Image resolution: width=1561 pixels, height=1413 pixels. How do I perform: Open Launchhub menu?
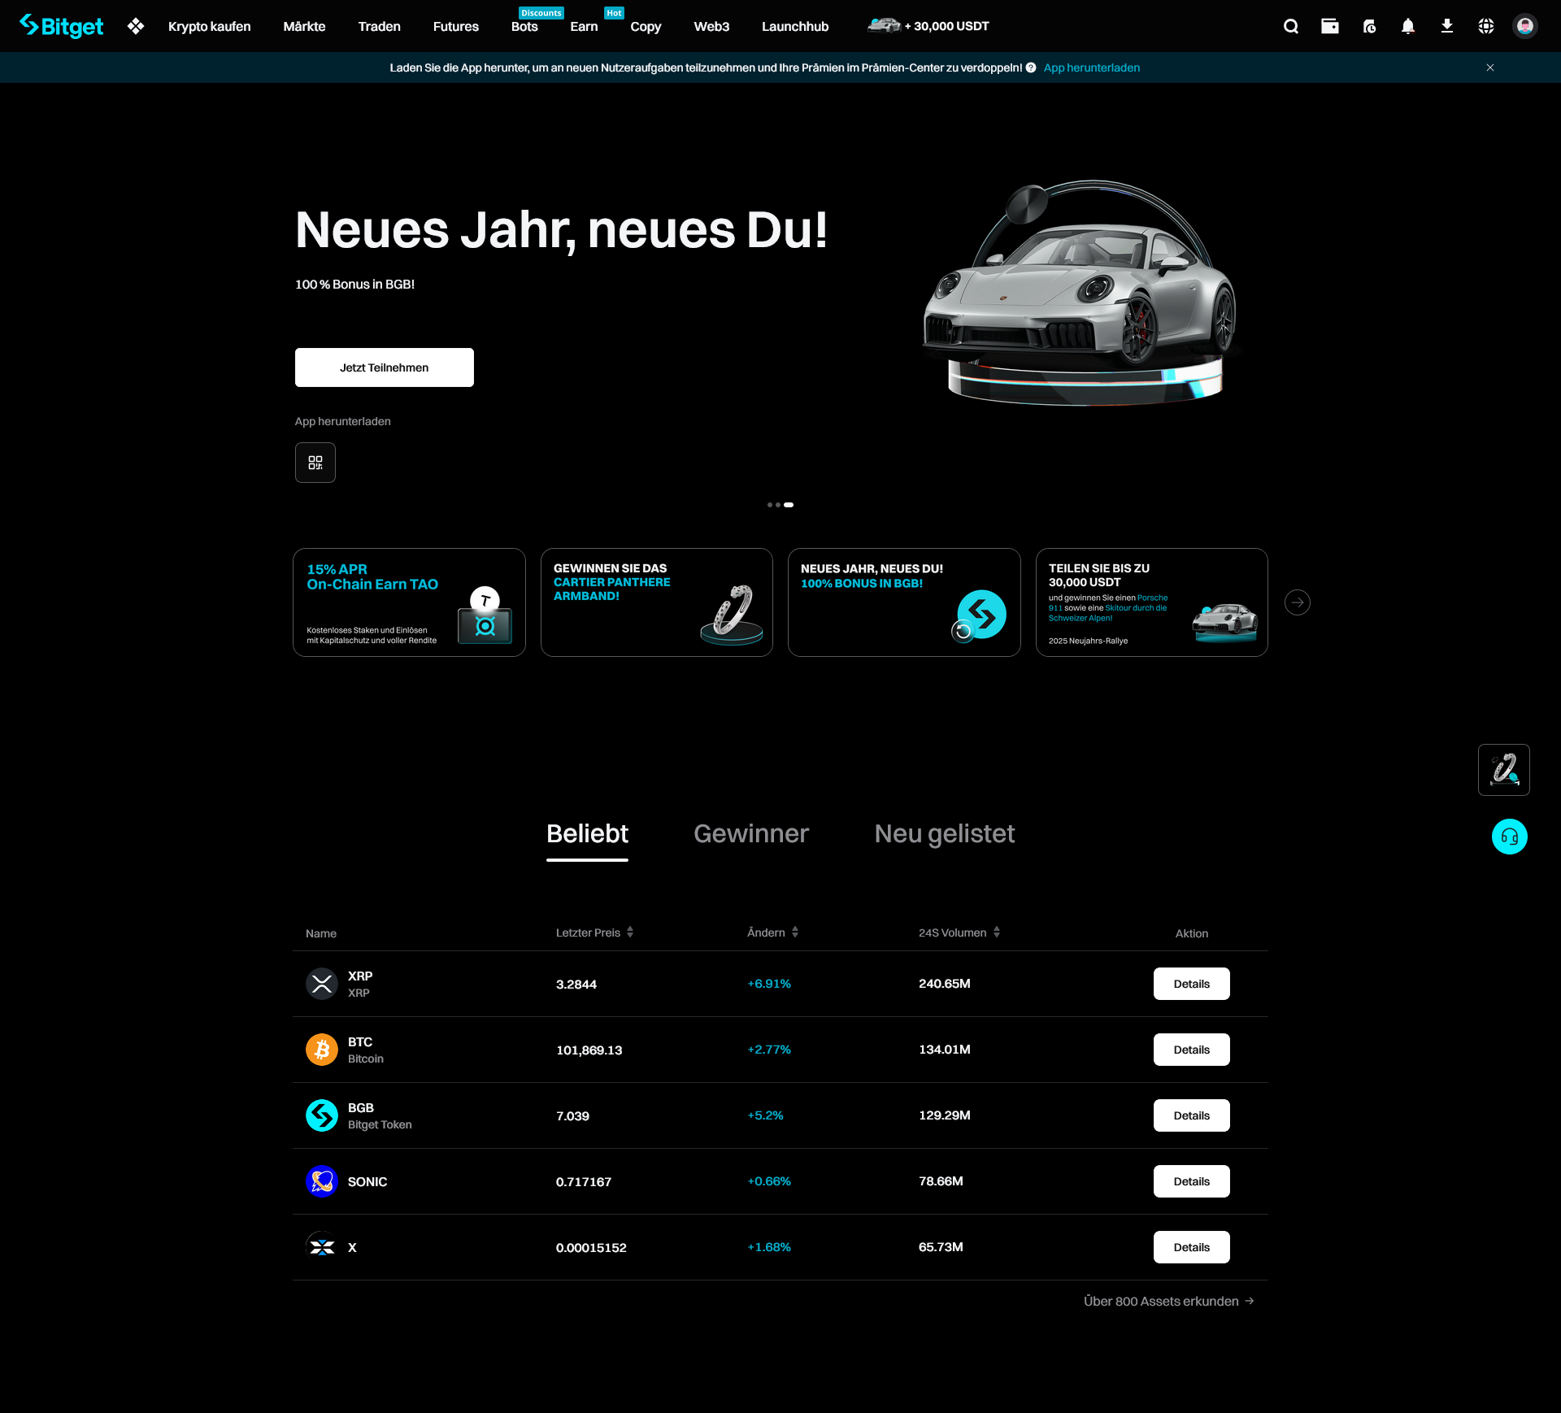click(x=795, y=26)
